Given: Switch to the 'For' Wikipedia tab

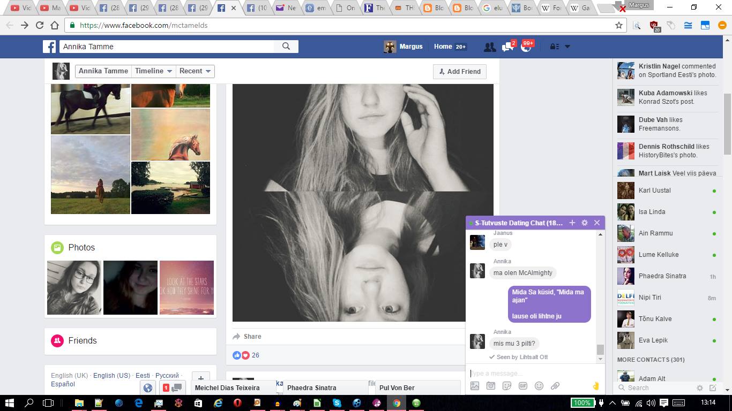Looking at the screenshot, I should click(x=551, y=8).
